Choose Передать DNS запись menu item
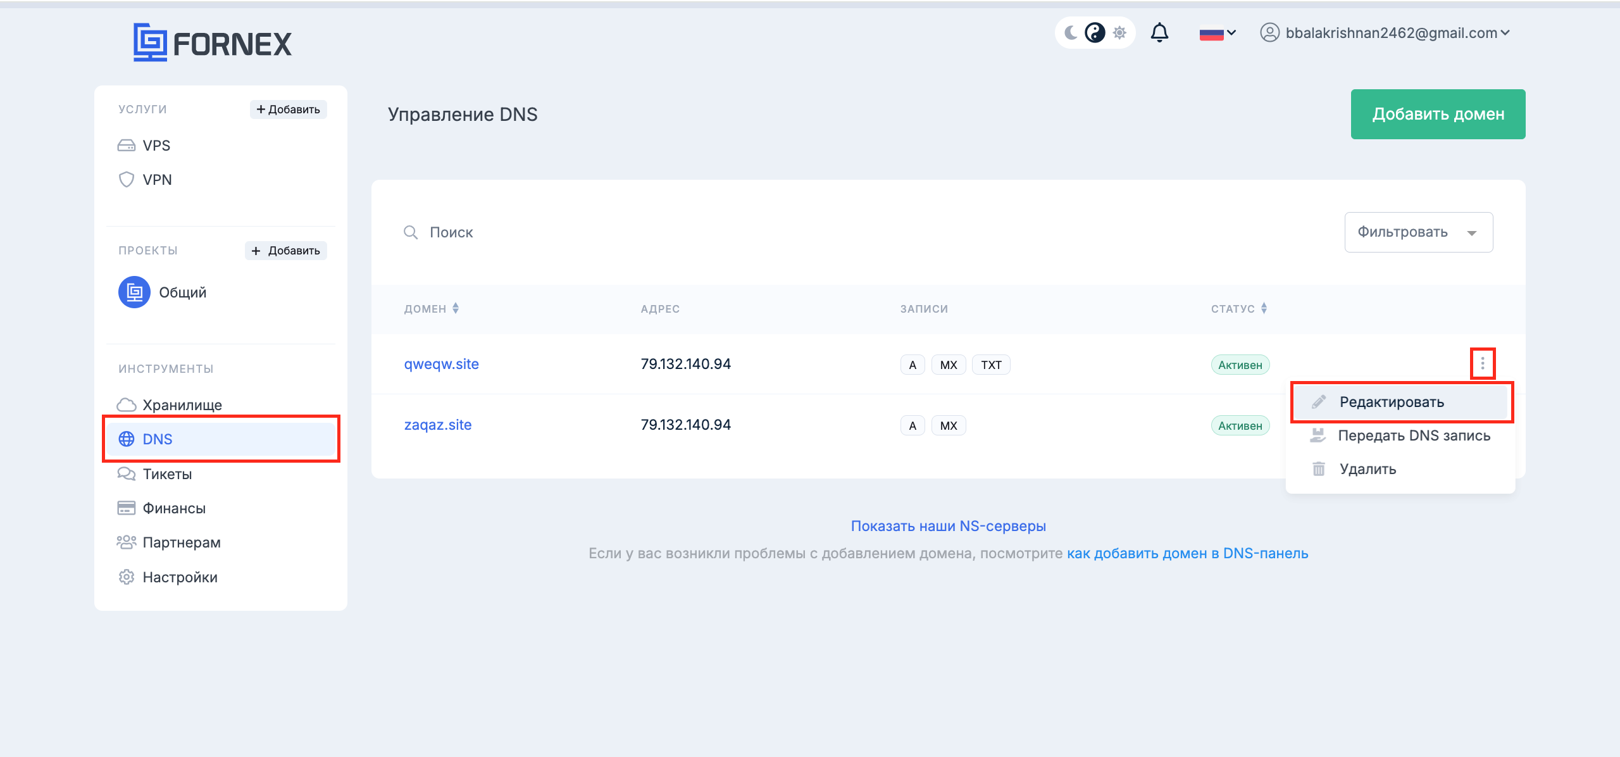 click(x=1401, y=435)
